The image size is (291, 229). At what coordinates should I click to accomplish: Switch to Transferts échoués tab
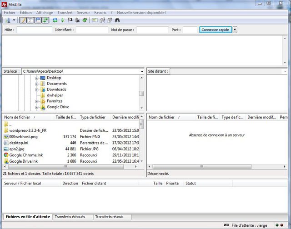click(x=73, y=217)
